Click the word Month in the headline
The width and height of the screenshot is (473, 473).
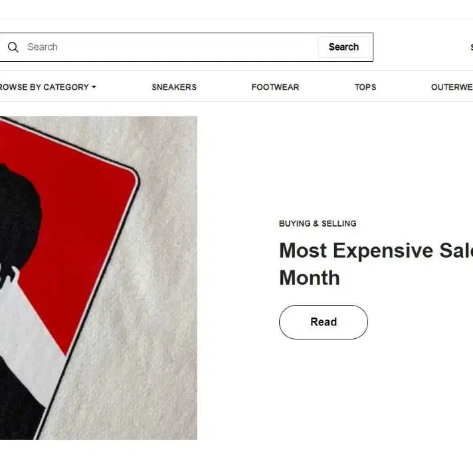[310, 278]
